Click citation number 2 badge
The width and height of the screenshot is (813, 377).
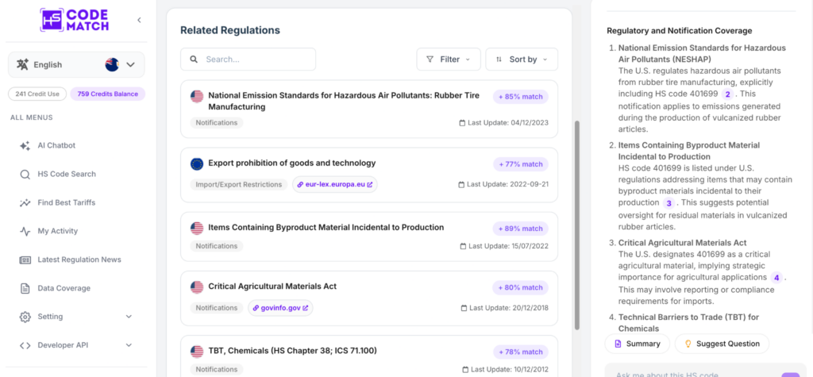tap(727, 94)
